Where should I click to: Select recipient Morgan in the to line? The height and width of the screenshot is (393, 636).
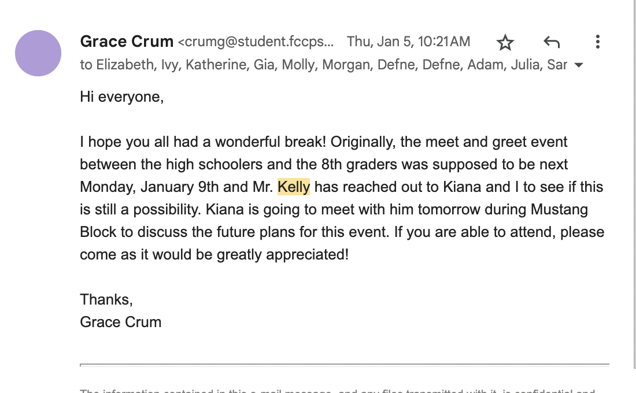point(346,65)
